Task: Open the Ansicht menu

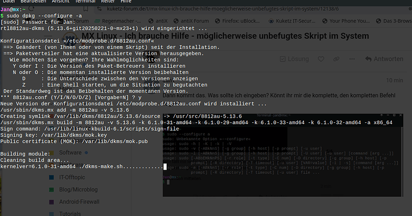Action: pyautogui.click(x=60, y=1)
